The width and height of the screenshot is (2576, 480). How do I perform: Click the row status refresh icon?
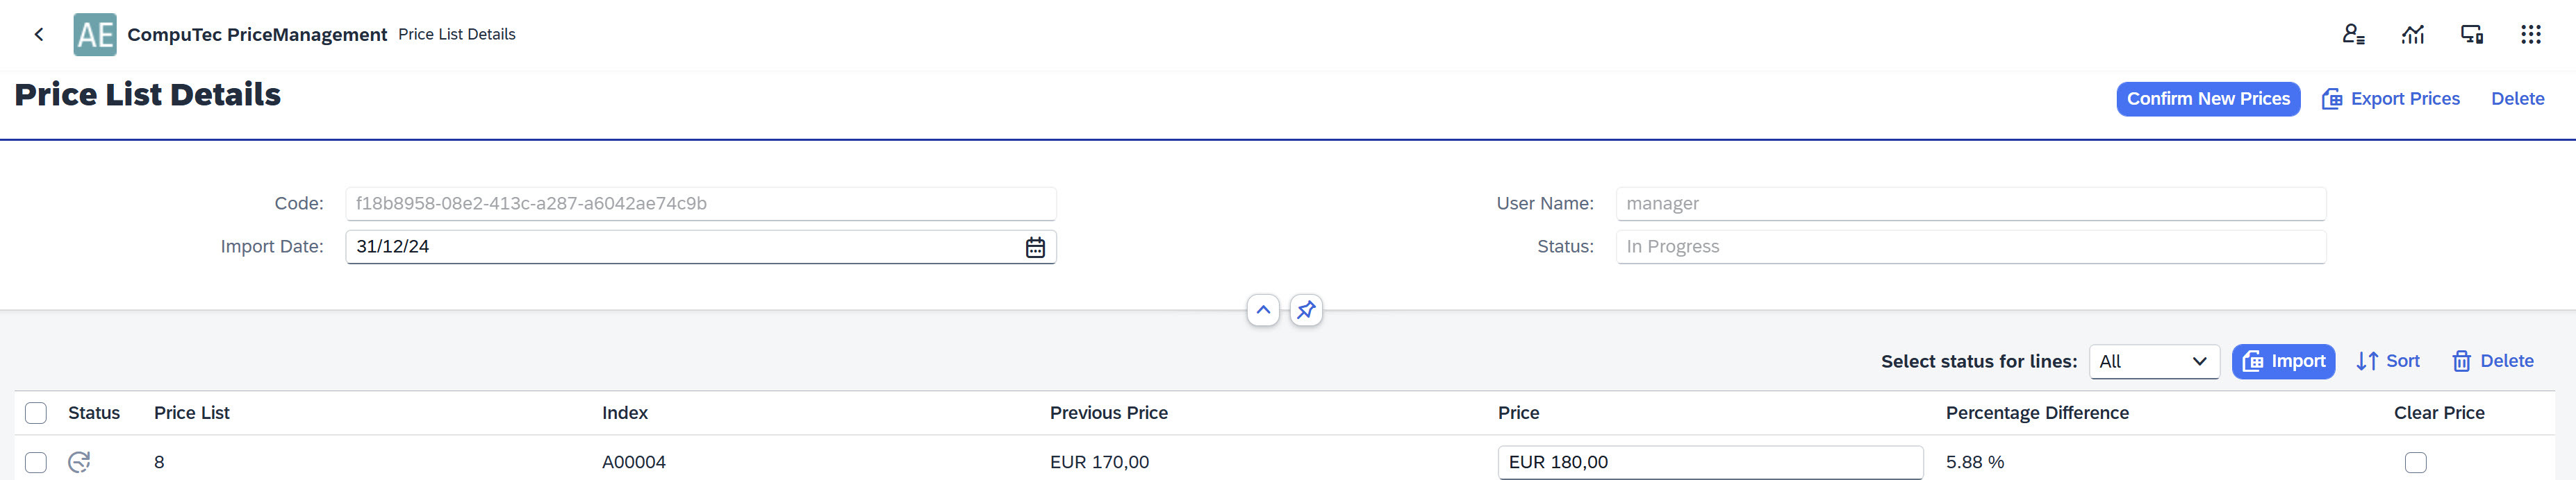pyautogui.click(x=79, y=462)
